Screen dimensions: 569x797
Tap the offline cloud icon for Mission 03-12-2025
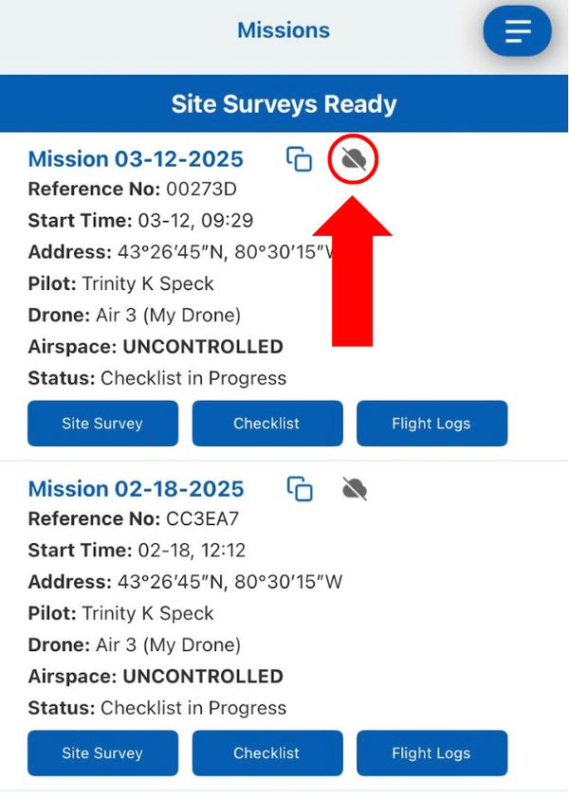(354, 159)
